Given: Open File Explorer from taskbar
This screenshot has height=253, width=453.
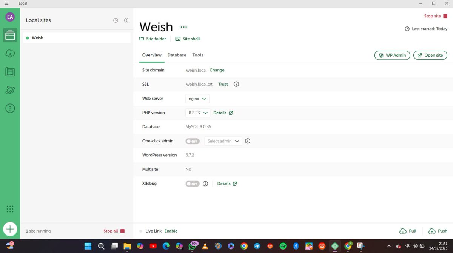Looking at the screenshot, I should [127, 246].
